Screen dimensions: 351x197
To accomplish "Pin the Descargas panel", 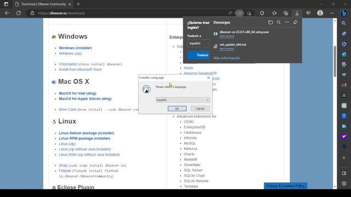I will [x=295, y=22].
